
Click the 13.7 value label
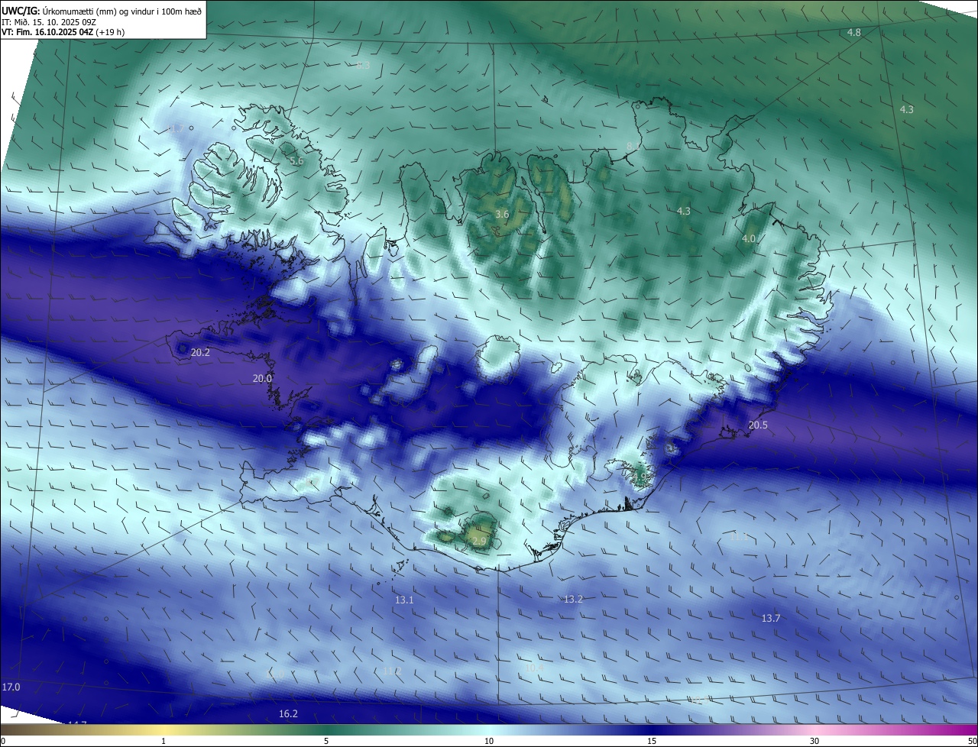point(771,618)
